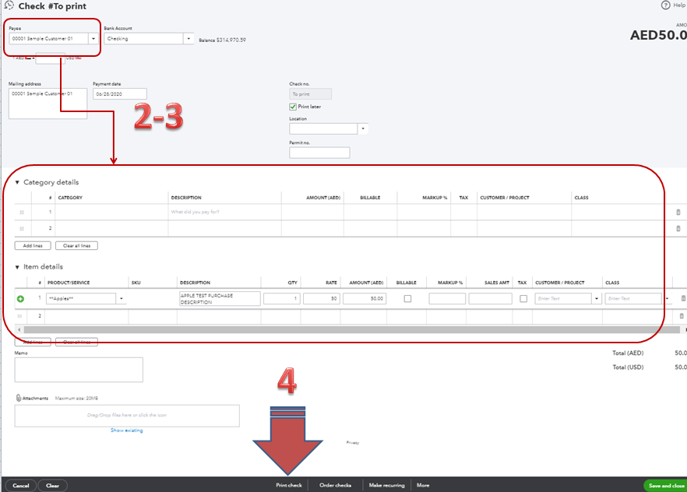Open the recent transactions clock icon

point(9,5)
